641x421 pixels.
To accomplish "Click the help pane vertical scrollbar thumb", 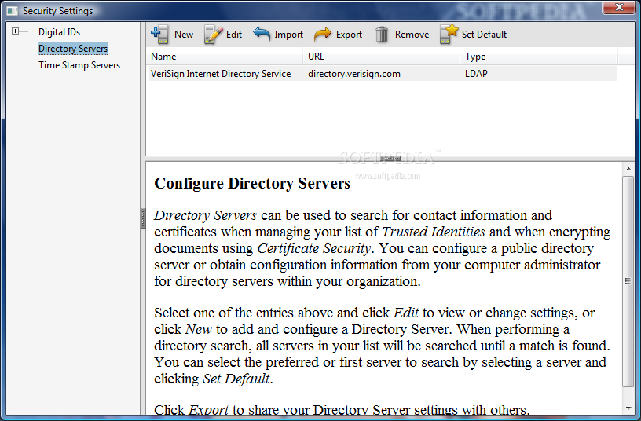I will tap(628, 281).
